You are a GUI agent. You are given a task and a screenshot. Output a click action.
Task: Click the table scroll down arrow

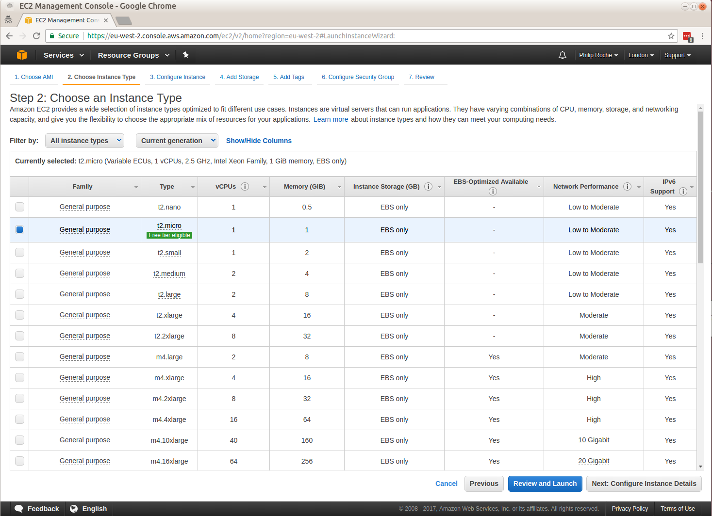700,467
